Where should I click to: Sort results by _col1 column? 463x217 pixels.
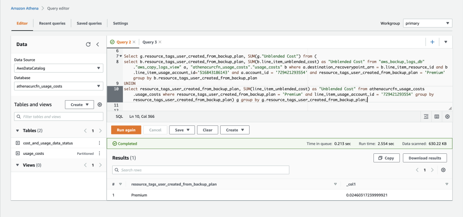point(447,185)
